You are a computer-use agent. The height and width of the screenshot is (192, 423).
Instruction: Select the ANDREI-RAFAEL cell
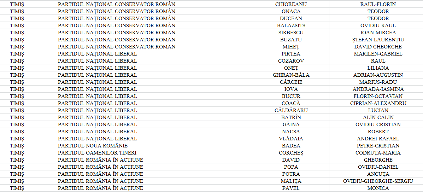coord(378,139)
